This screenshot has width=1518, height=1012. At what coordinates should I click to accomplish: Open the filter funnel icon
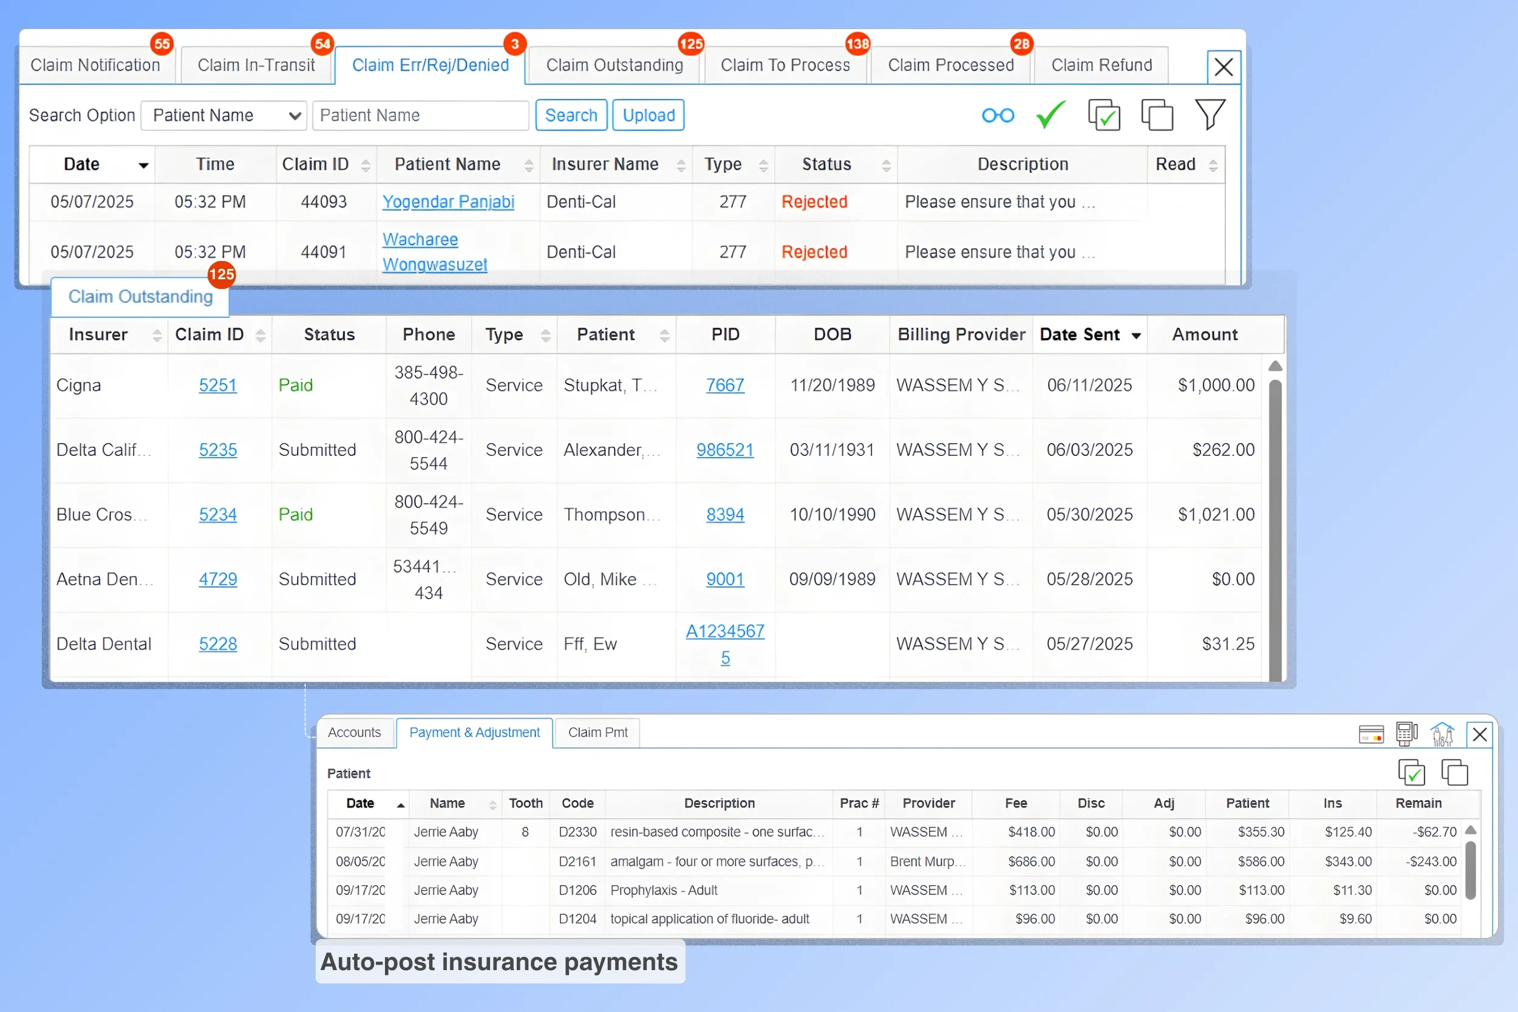pyautogui.click(x=1210, y=114)
